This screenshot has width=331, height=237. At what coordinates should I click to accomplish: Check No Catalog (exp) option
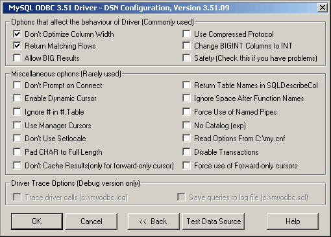pos(186,125)
